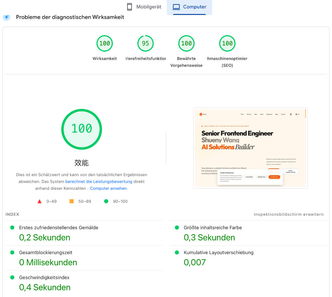The image size is (332, 297).
Task: Switch to the Mobilgerät tab
Action: [144, 7]
